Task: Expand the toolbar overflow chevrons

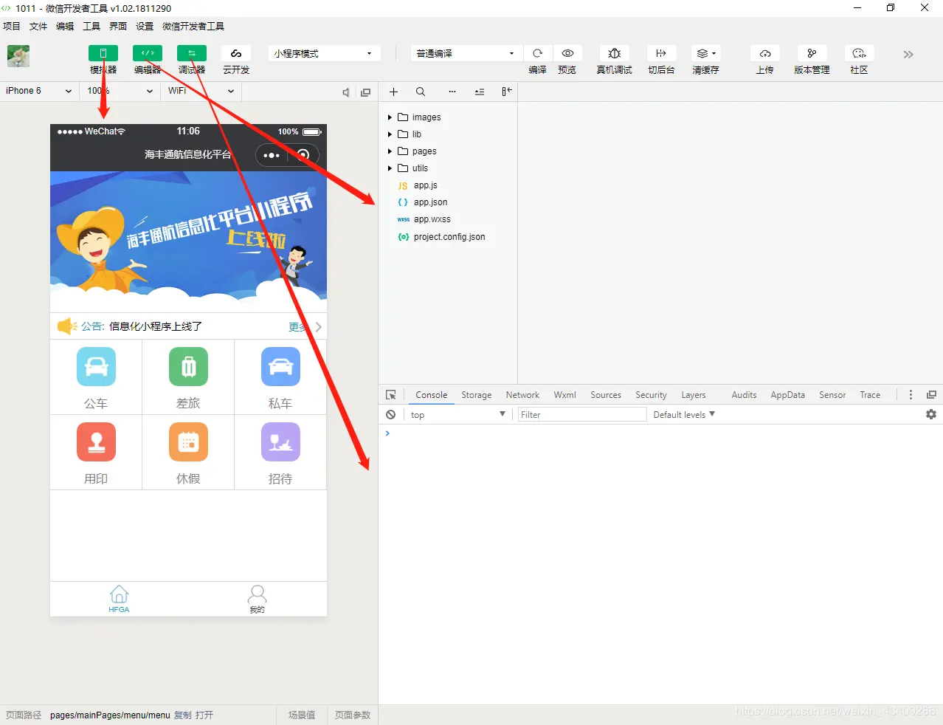Action: (x=908, y=55)
